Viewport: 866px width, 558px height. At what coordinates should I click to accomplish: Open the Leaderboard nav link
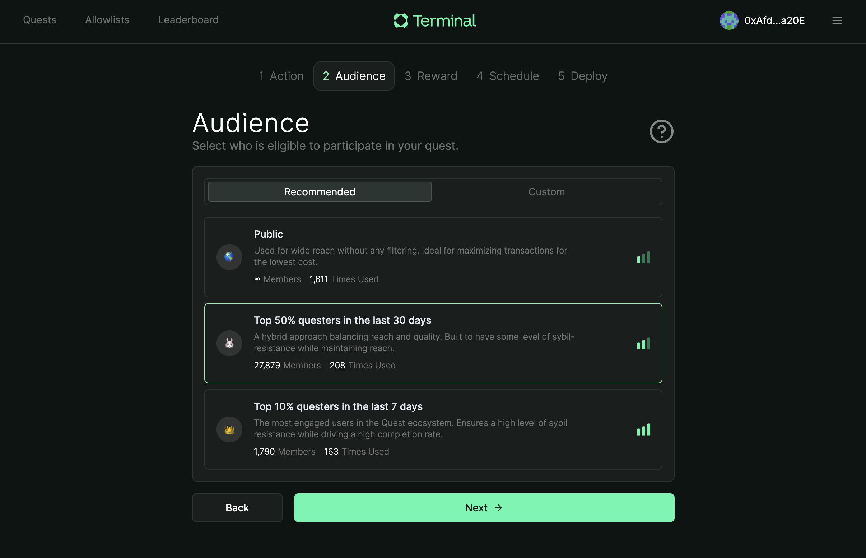tap(188, 20)
